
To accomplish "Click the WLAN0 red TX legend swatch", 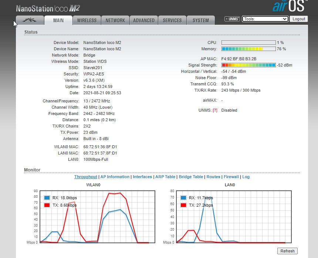I will coord(47,205).
